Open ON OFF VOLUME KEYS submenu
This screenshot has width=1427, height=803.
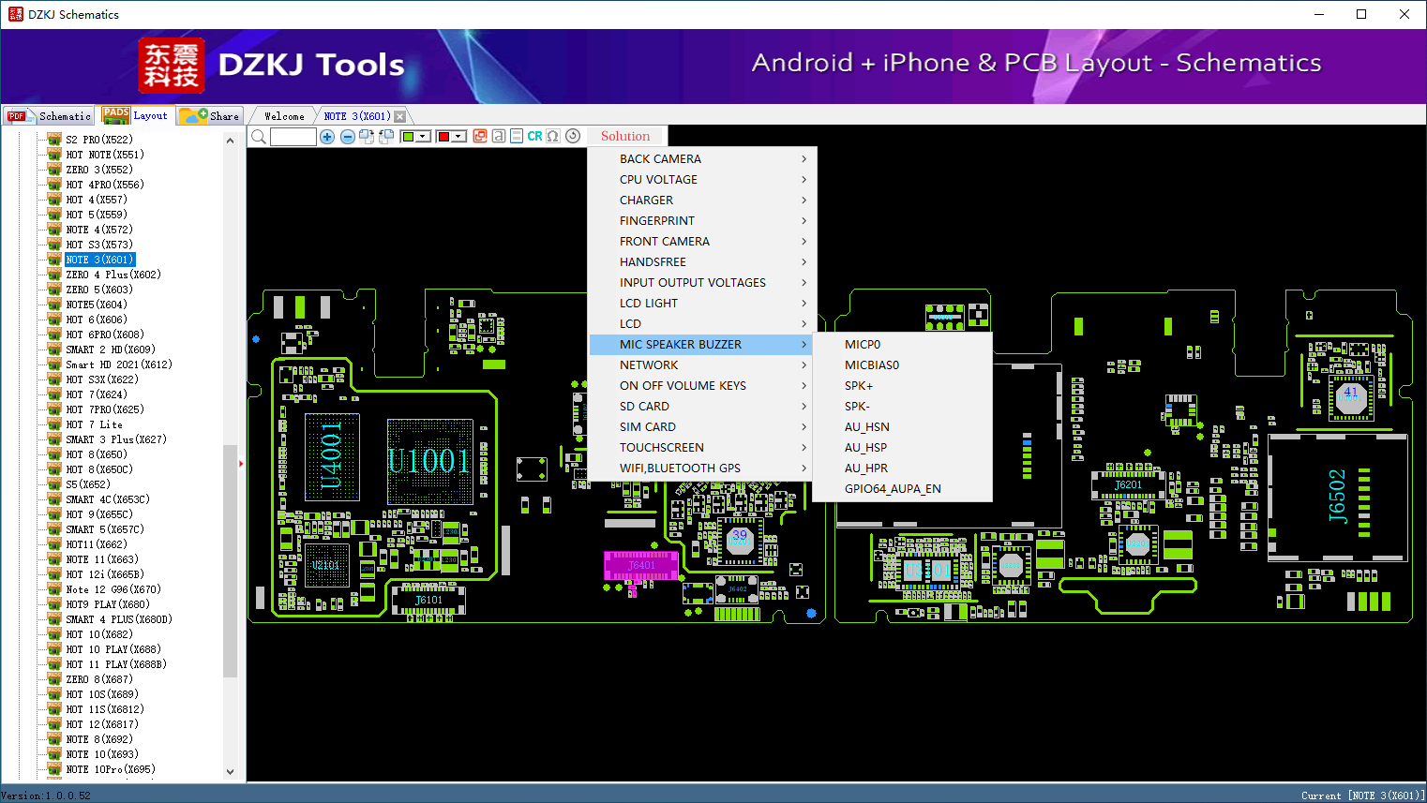coord(702,386)
